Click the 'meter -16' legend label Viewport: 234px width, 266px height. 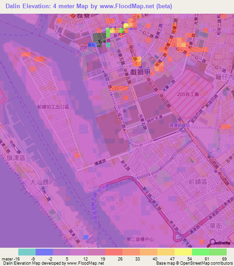tap(11, 259)
